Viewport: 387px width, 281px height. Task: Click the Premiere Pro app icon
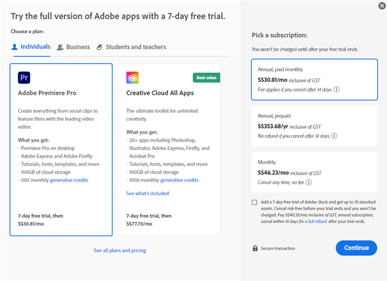click(24, 77)
